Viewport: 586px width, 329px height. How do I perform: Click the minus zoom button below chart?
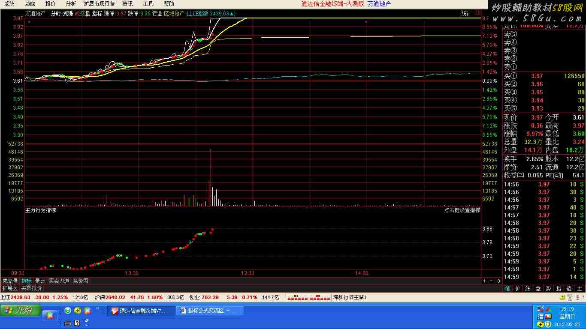click(491, 281)
